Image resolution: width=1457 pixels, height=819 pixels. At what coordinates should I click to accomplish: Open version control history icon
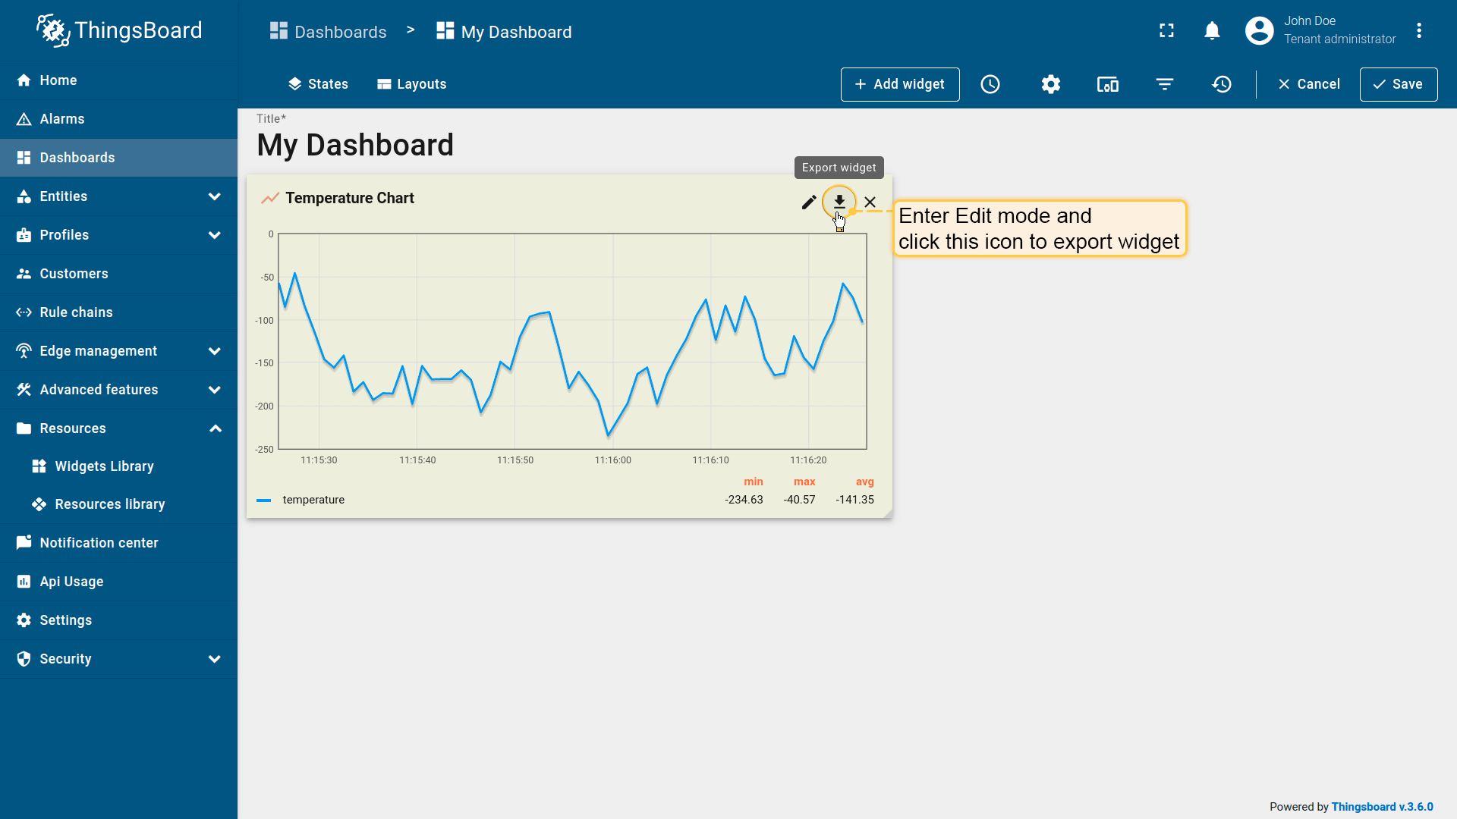pyautogui.click(x=1221, y=84)
